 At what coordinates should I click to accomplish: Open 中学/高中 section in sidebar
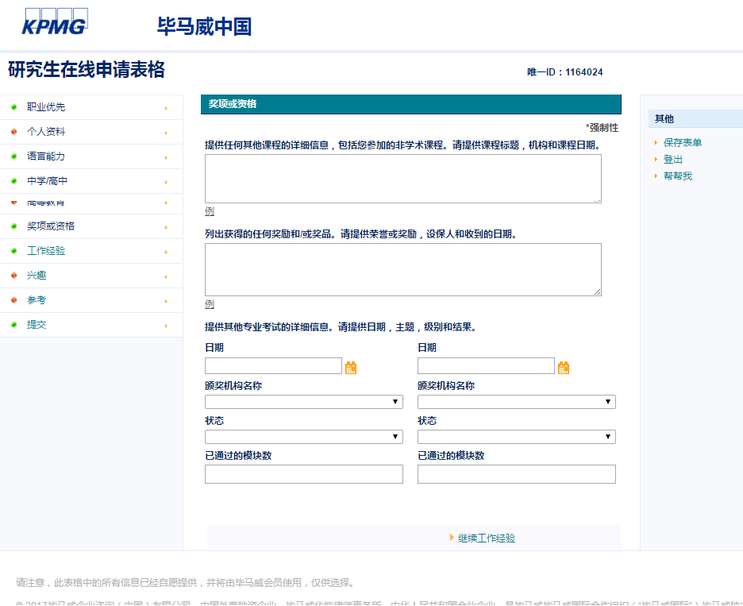tap(47, 181)
